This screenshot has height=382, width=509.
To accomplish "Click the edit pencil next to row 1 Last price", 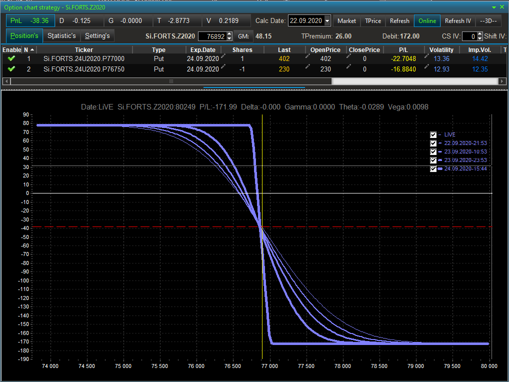I will pos(308,56).
